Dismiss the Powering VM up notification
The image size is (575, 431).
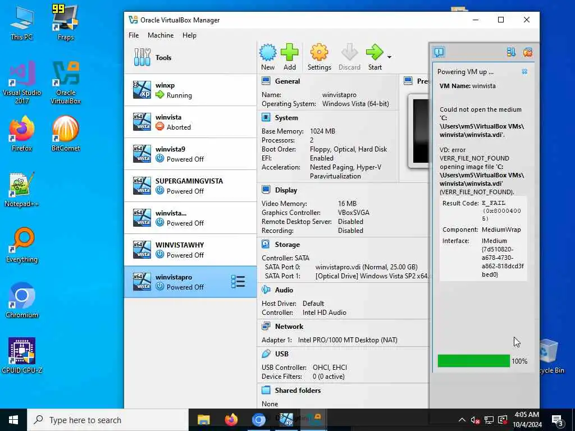click(524, 71)
